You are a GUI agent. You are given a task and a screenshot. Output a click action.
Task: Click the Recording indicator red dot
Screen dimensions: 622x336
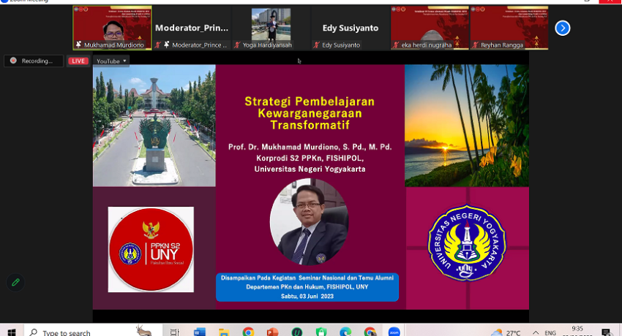point(13,61)
